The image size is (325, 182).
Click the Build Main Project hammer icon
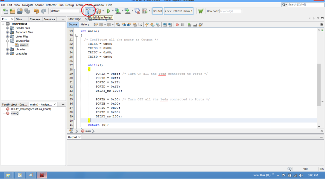pyautogui.click(x=88, y=11)
